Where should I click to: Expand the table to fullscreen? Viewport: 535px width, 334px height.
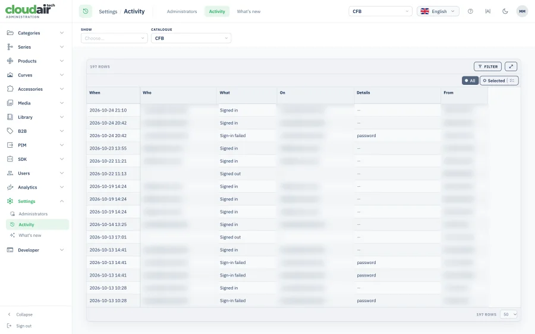click(511, 66)
